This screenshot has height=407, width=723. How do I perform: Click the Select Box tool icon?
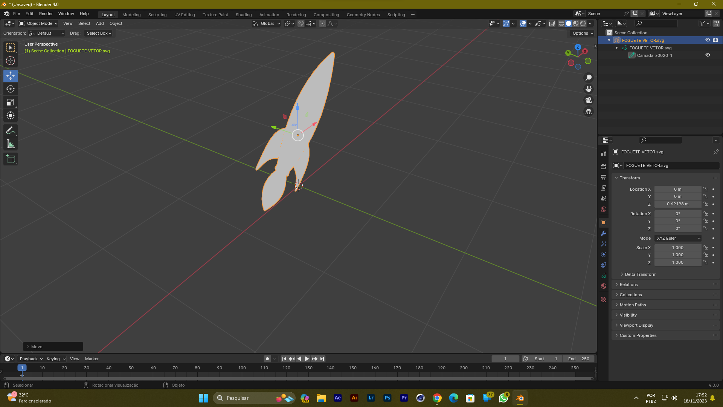coord(11,47)
